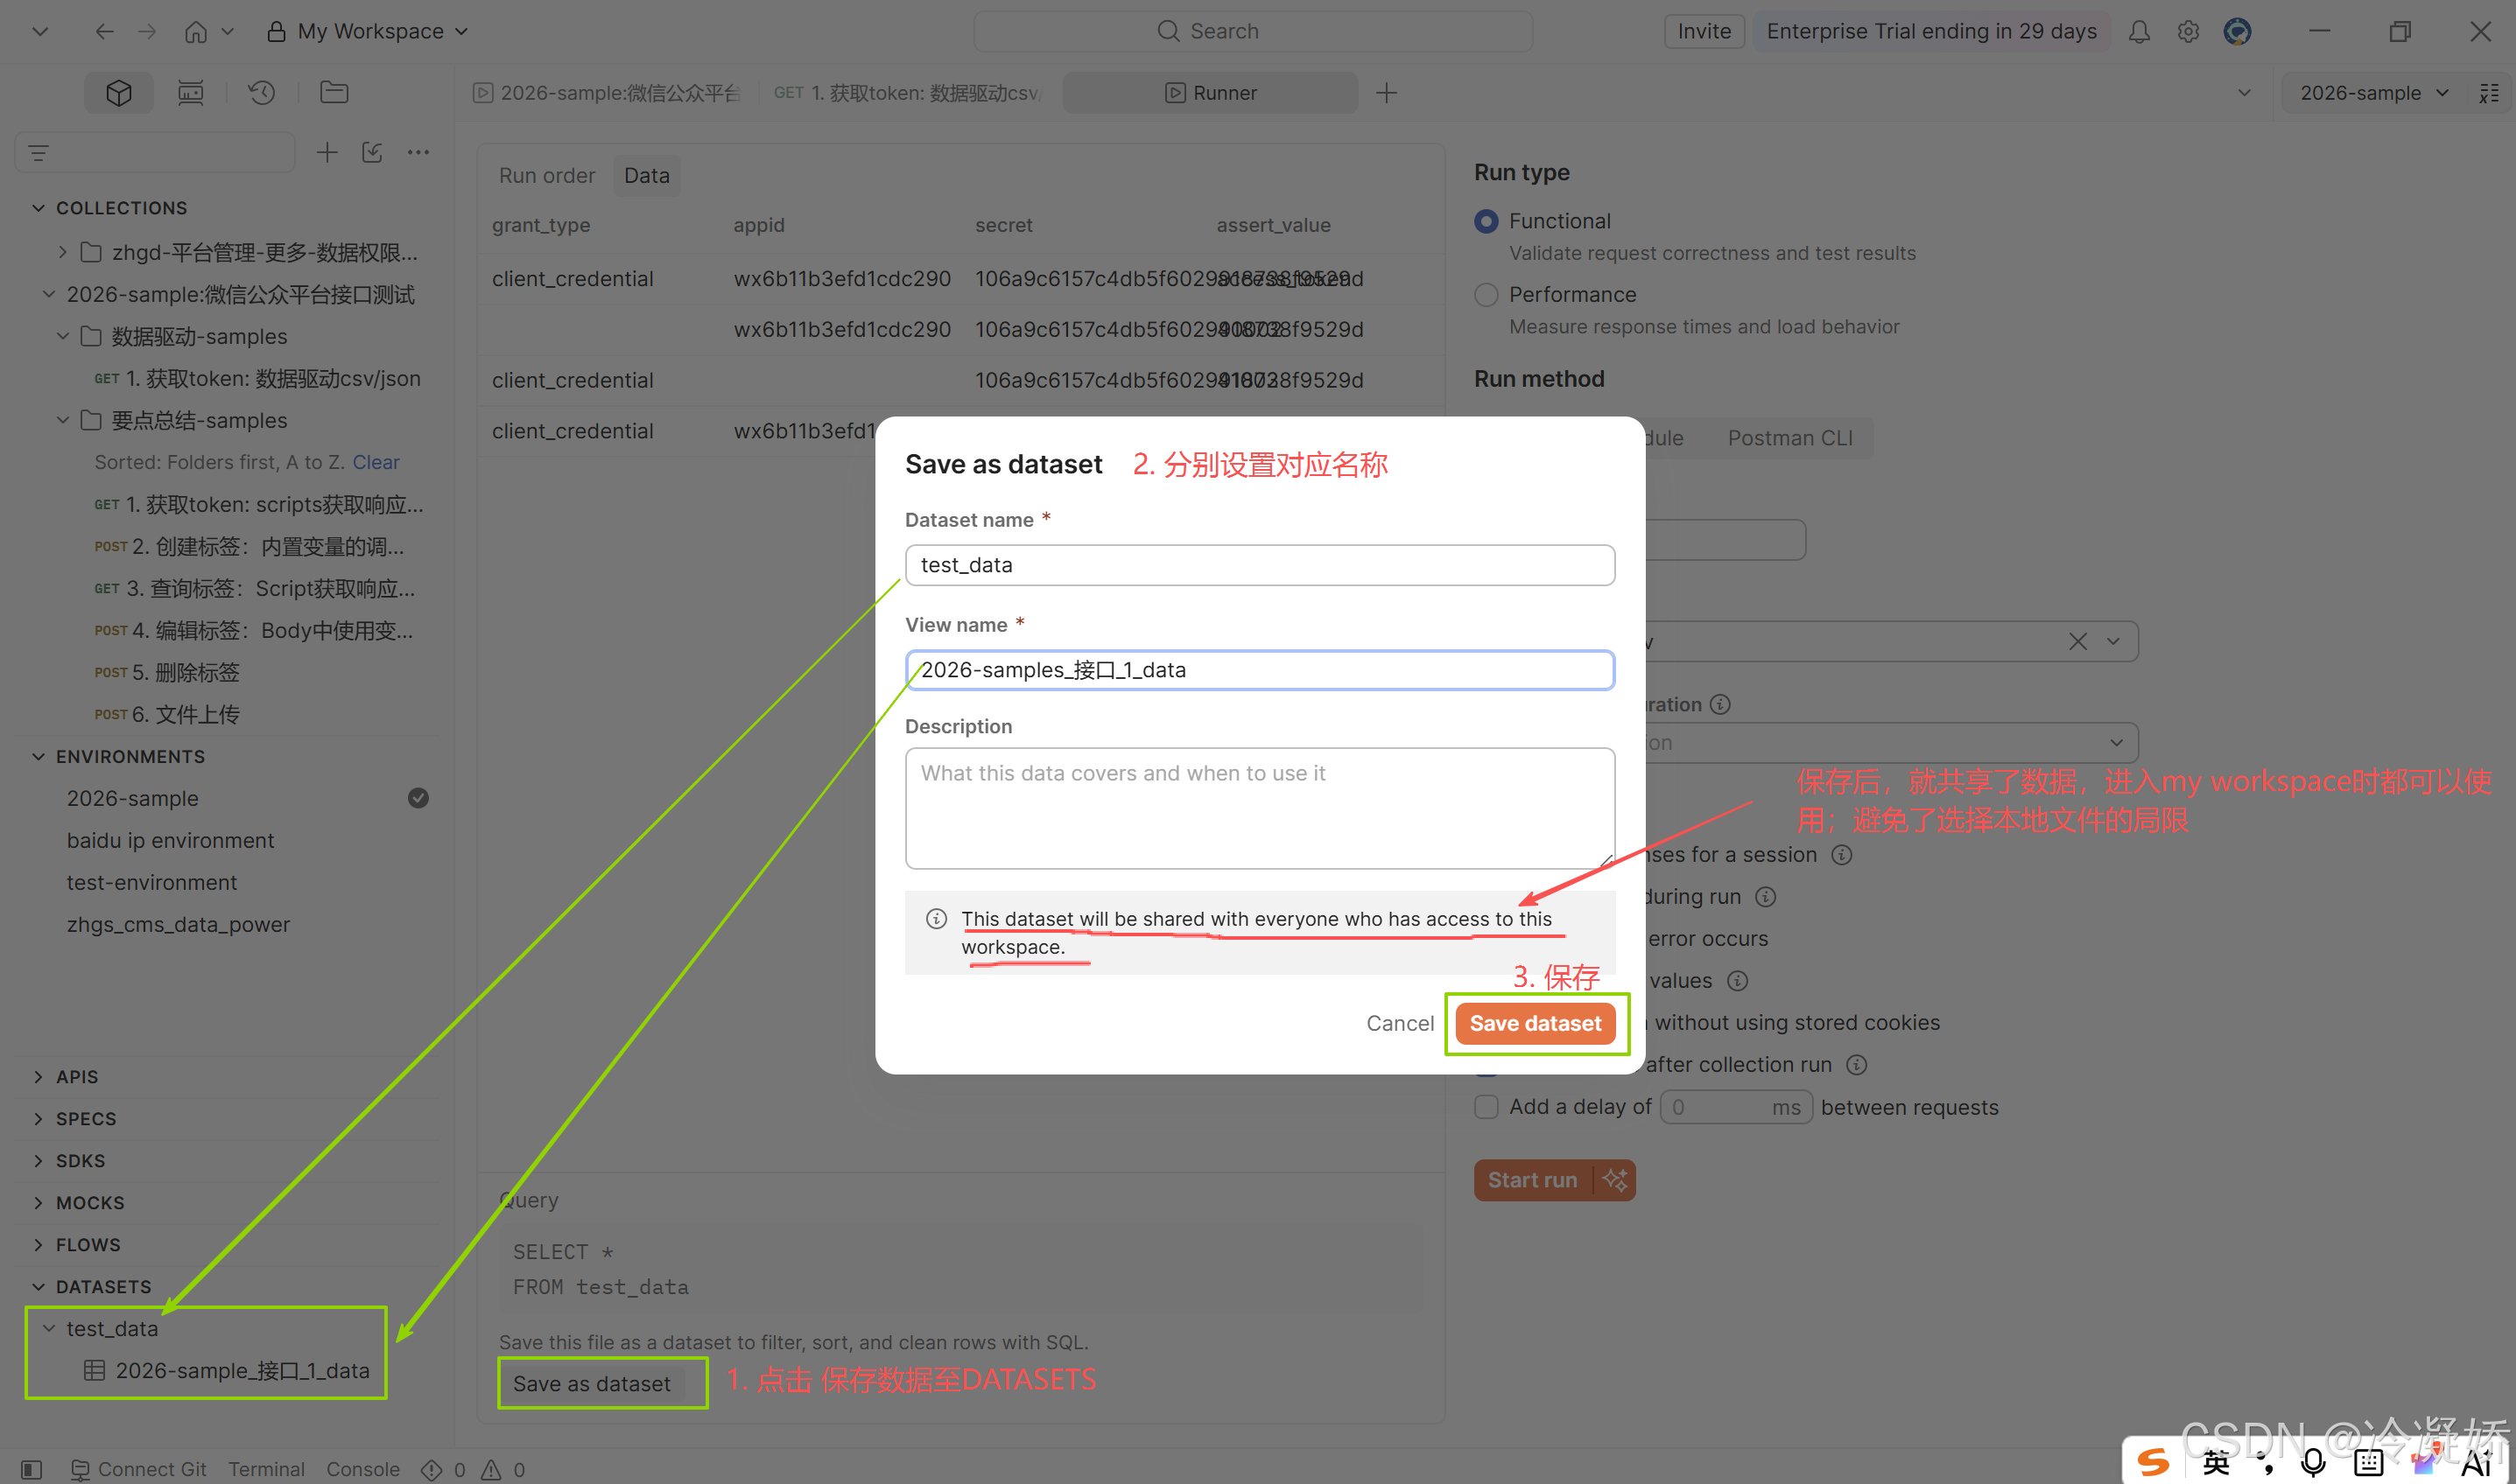Click the Dataset name field
This screenshot has width=2516, height=1484.
(x=1260, y=565)
